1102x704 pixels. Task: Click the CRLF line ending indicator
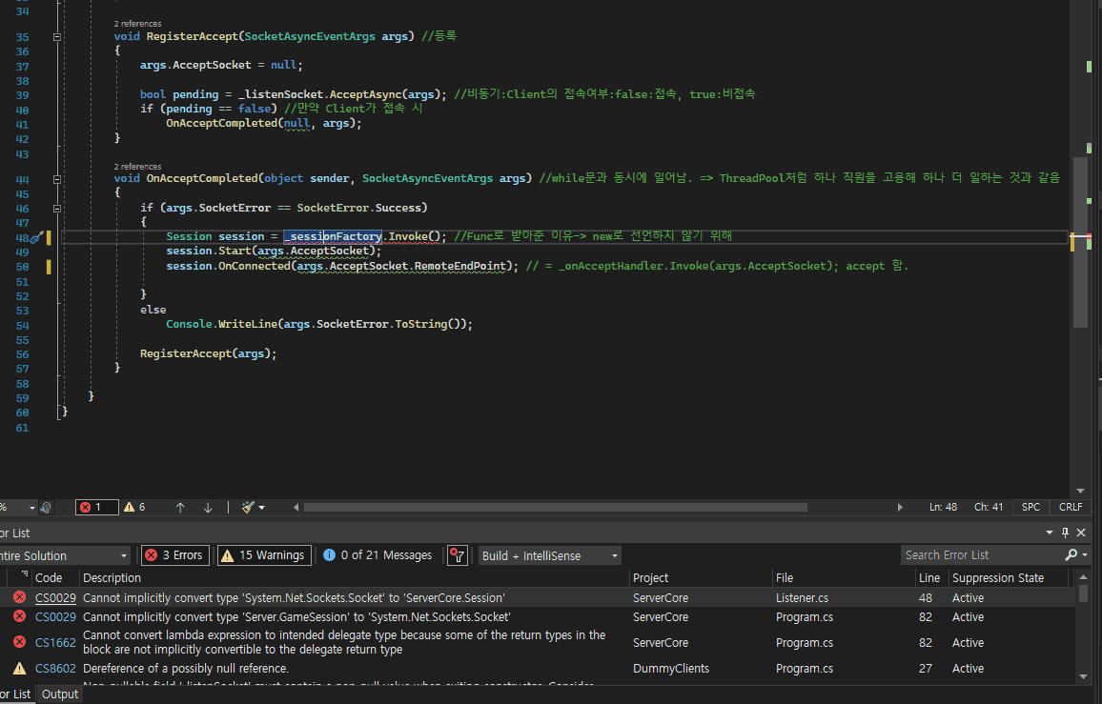coord(1071,508)
